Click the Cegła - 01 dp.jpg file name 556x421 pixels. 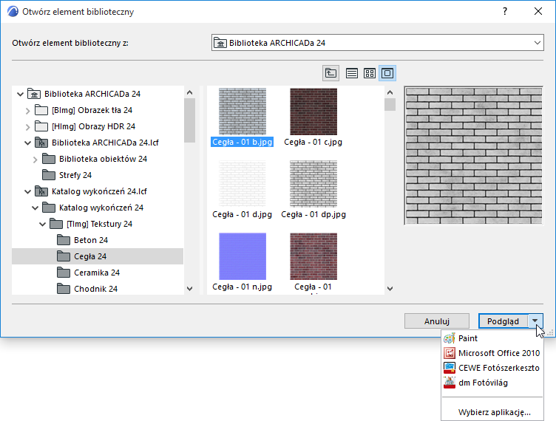tap(313, 215)
